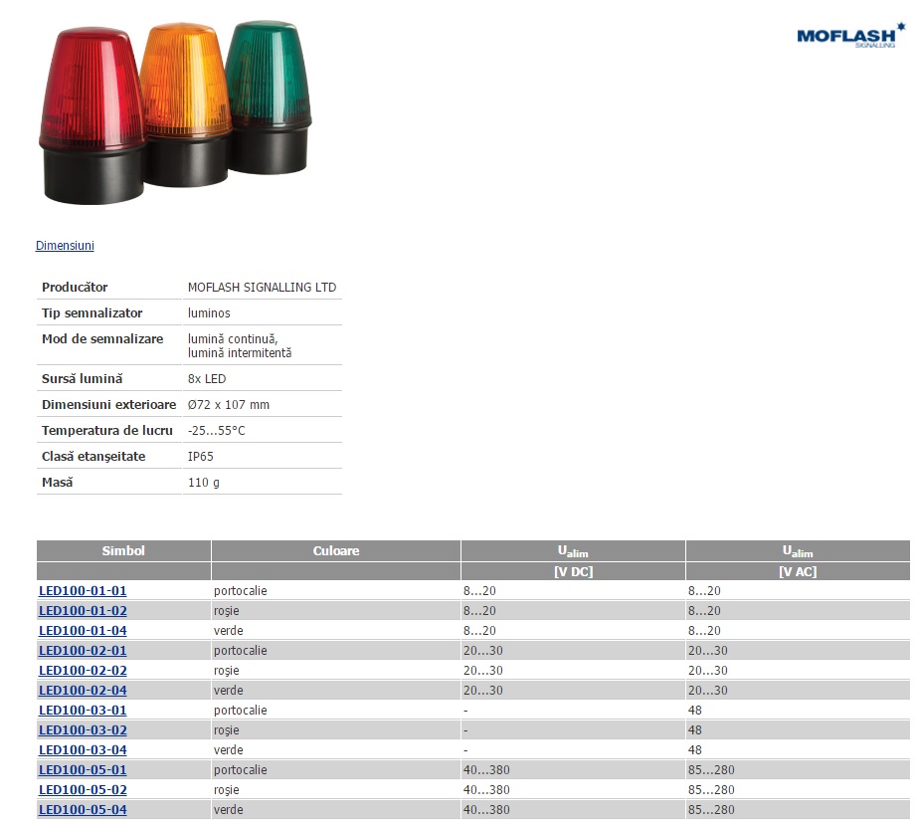
Task: Open the Dimensiuni link
Action: point(65,246)
